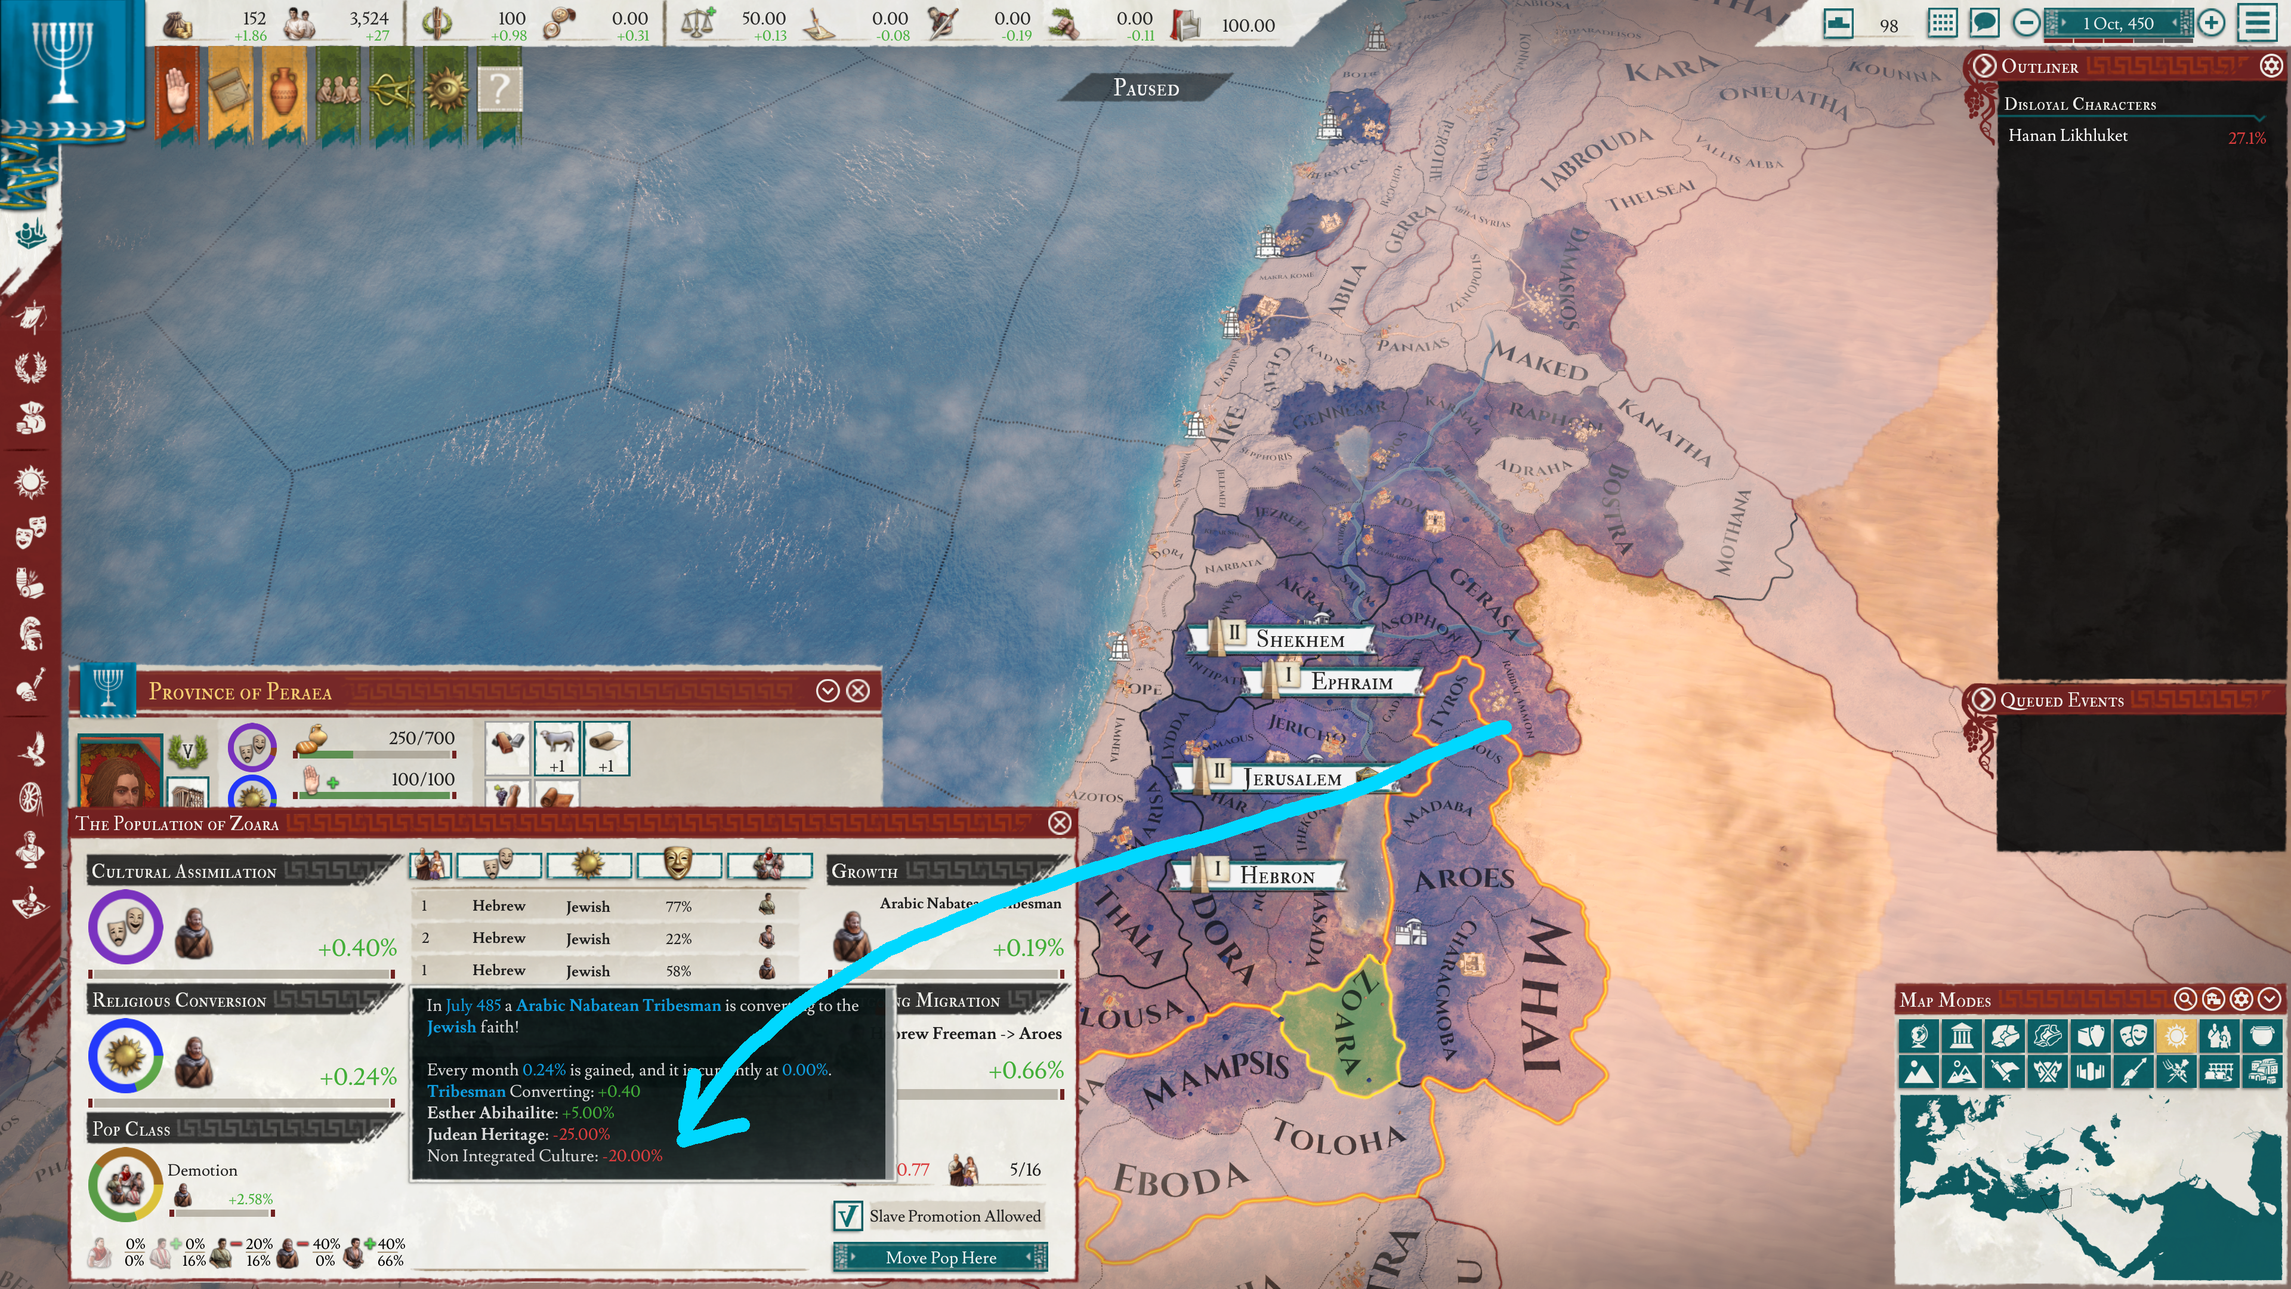Collapse the Map Modes panel chevron
The image size is (2291, 1289).
(2269, 999)
